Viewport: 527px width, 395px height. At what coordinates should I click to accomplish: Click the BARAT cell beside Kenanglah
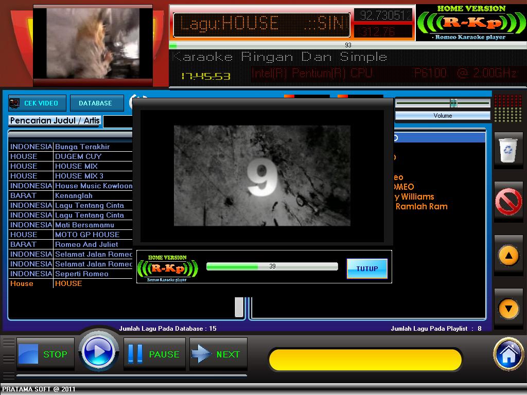pyautogui.click(x=30, y=195)
